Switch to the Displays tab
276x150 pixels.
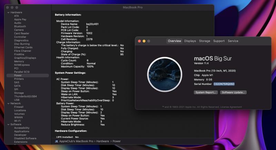[x=190, y=41]
